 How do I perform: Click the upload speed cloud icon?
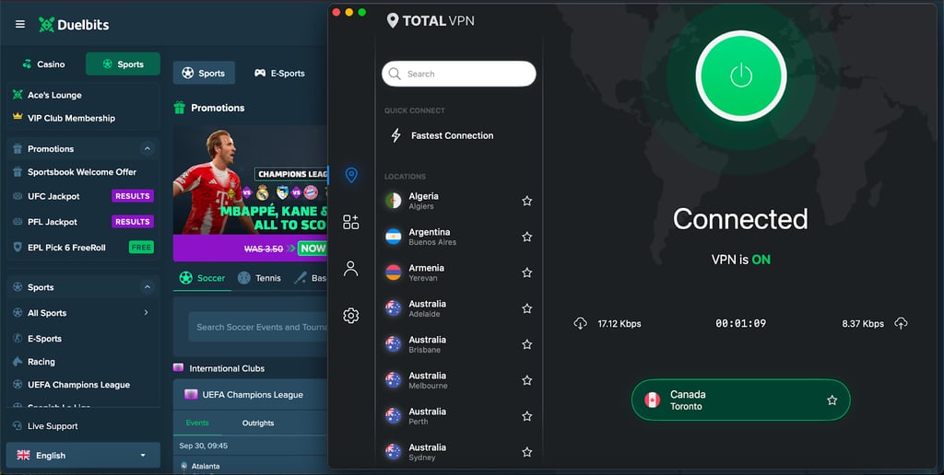901,323
